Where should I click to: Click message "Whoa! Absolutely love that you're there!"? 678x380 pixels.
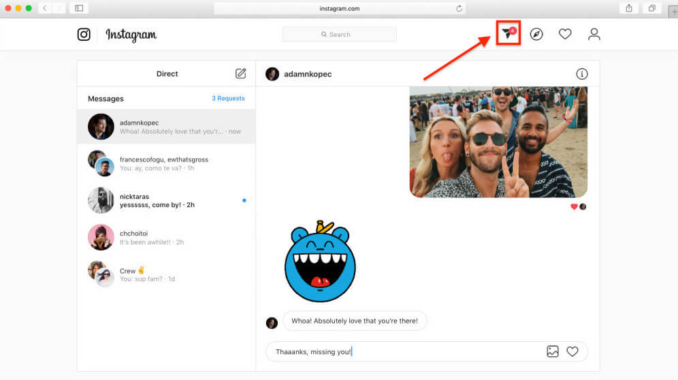tap(355, 321)
